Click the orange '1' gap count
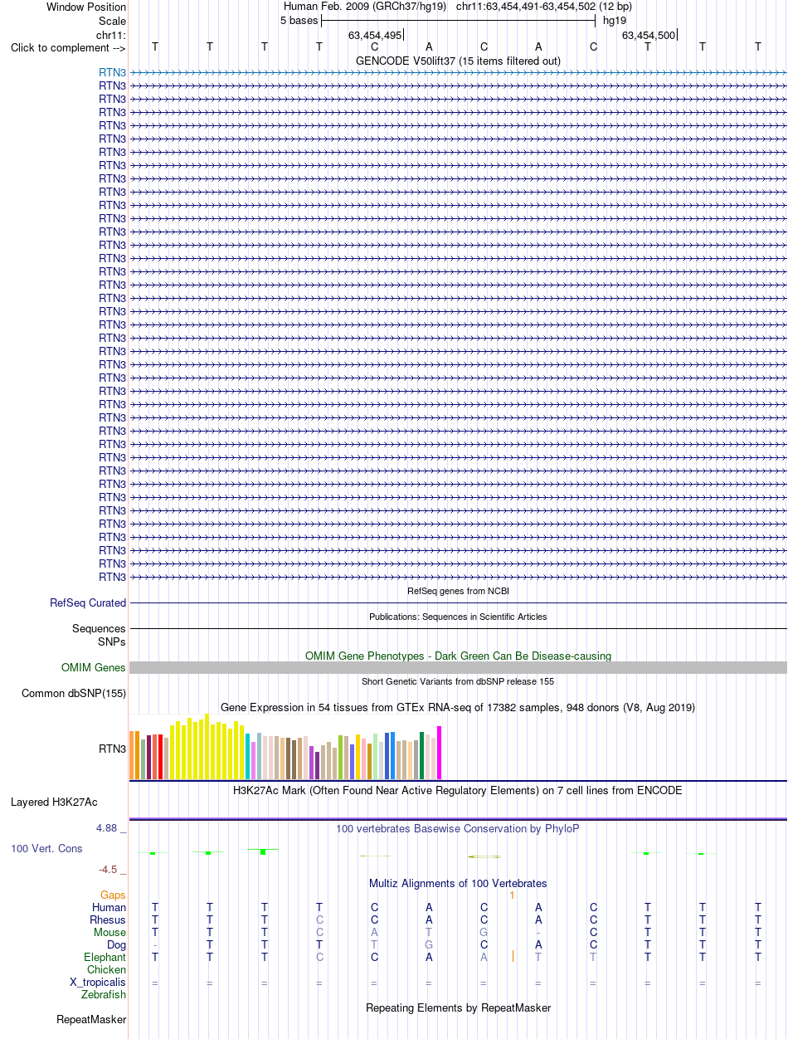 [x=513, y=895]
